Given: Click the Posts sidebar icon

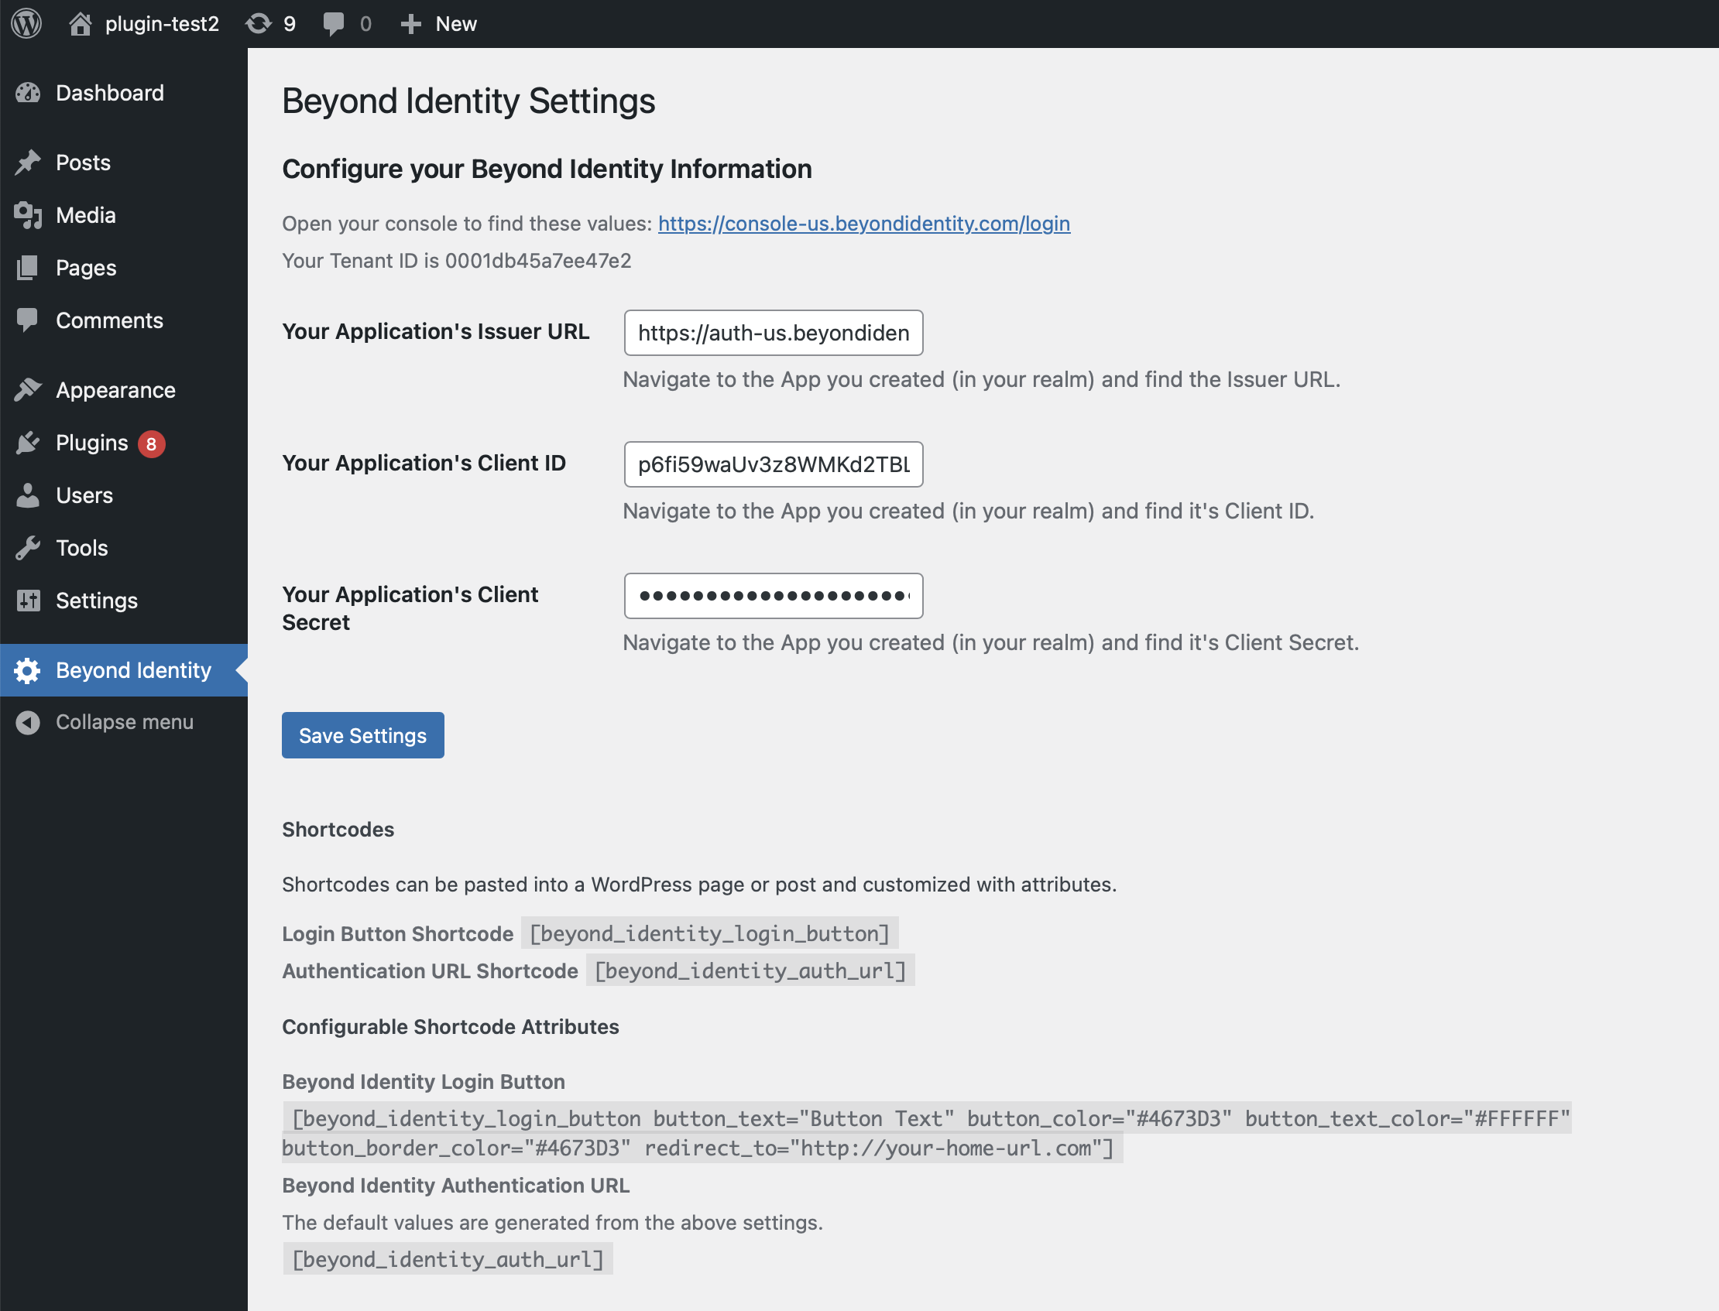Looking at the screenshot, I should pyautogui.click(x=26, y=163).
